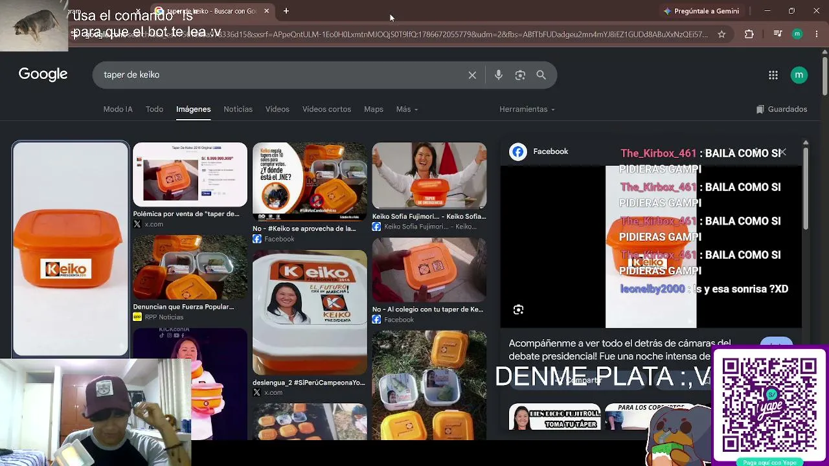Open the Keiko regala tapers thumbnail
Image resolution: width=829 pixels, height=466 pixels.
click(x=310, y=182)
